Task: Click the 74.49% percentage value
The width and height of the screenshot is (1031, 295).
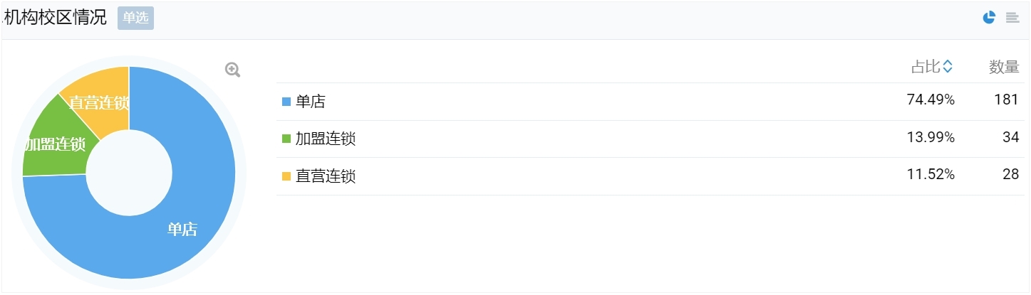Action: (x=931, y=100)
